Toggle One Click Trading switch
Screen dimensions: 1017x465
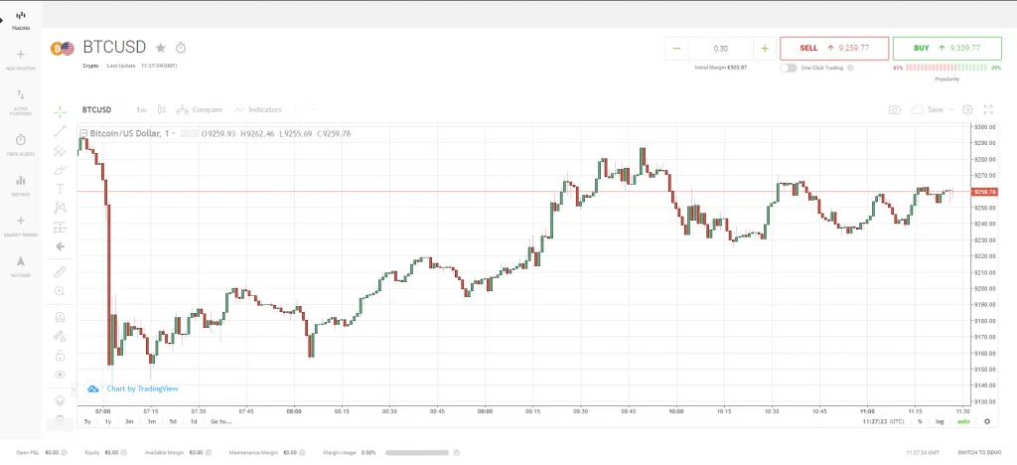coord(788,68)
